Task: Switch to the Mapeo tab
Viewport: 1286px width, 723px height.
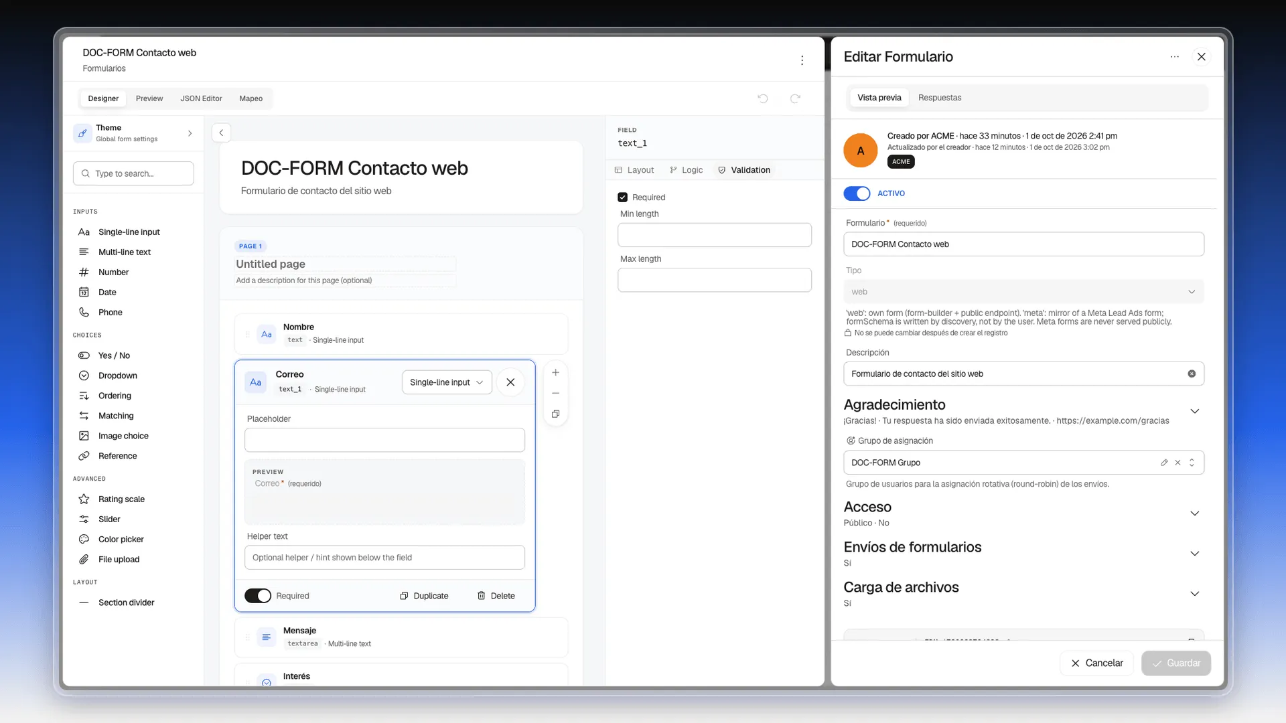Action: click(x=251, y=98)
